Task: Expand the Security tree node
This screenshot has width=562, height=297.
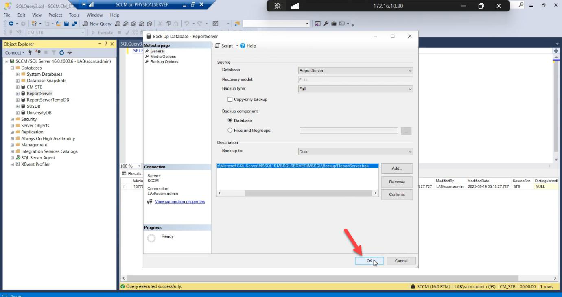Action: coord(12,119)
